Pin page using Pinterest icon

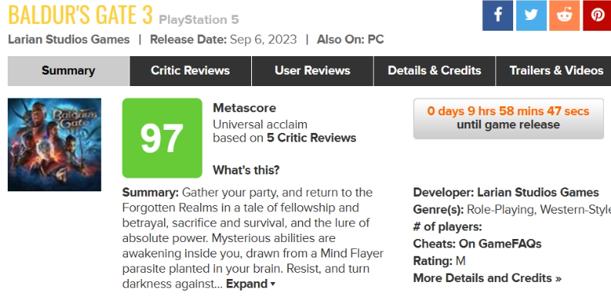pyautogui.click(x=597, y=15)
